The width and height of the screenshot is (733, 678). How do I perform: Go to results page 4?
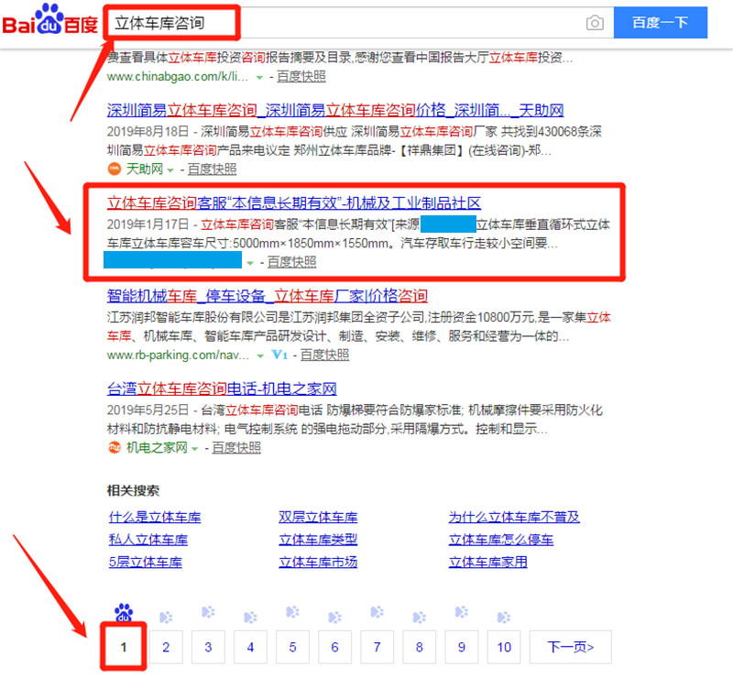click(250, 647)
